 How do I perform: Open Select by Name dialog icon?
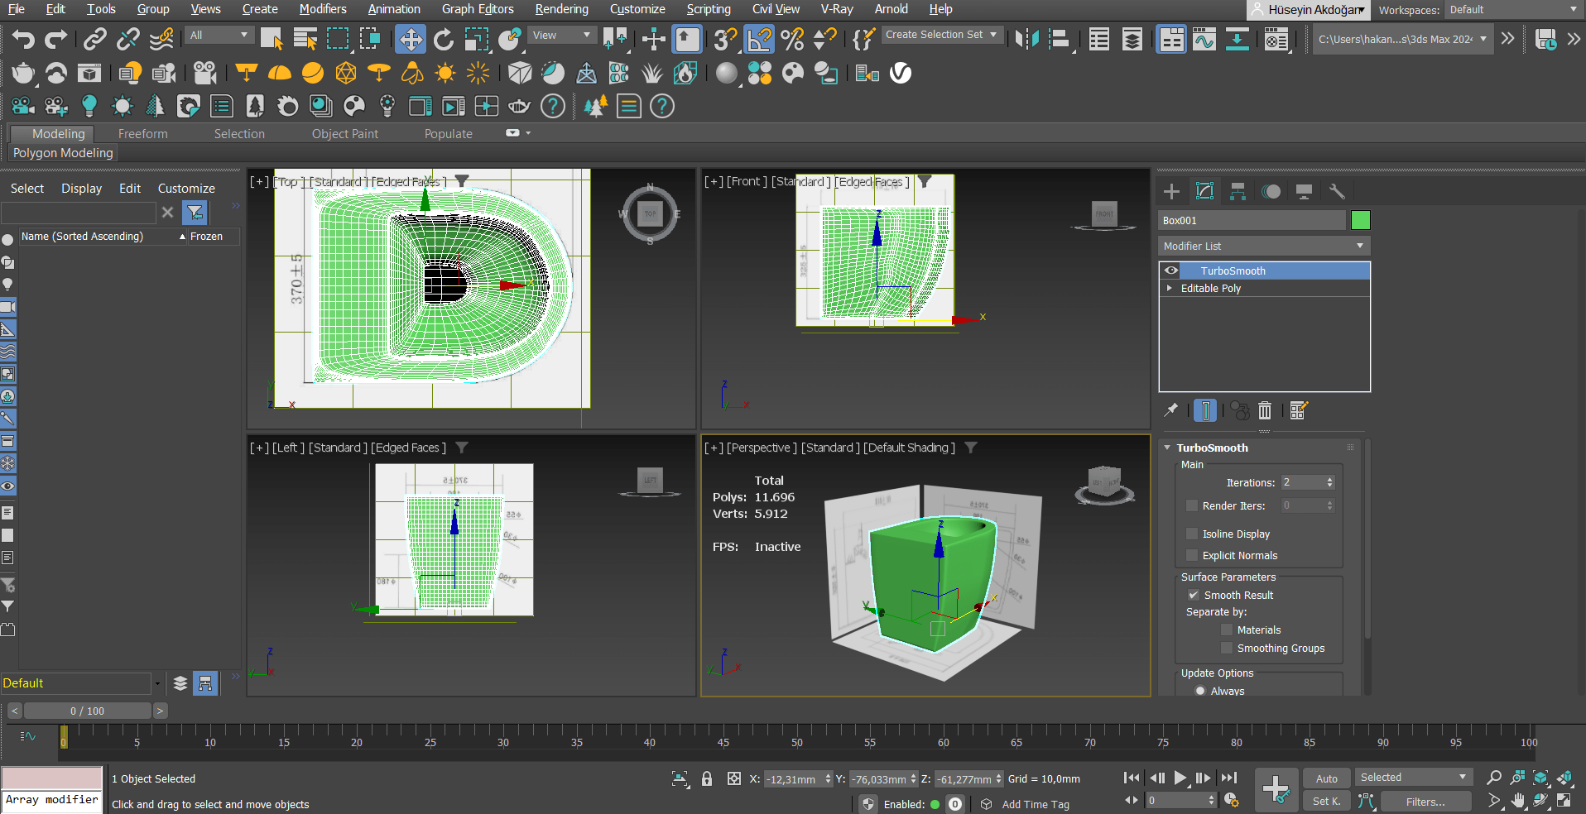[x=305, y=39]
